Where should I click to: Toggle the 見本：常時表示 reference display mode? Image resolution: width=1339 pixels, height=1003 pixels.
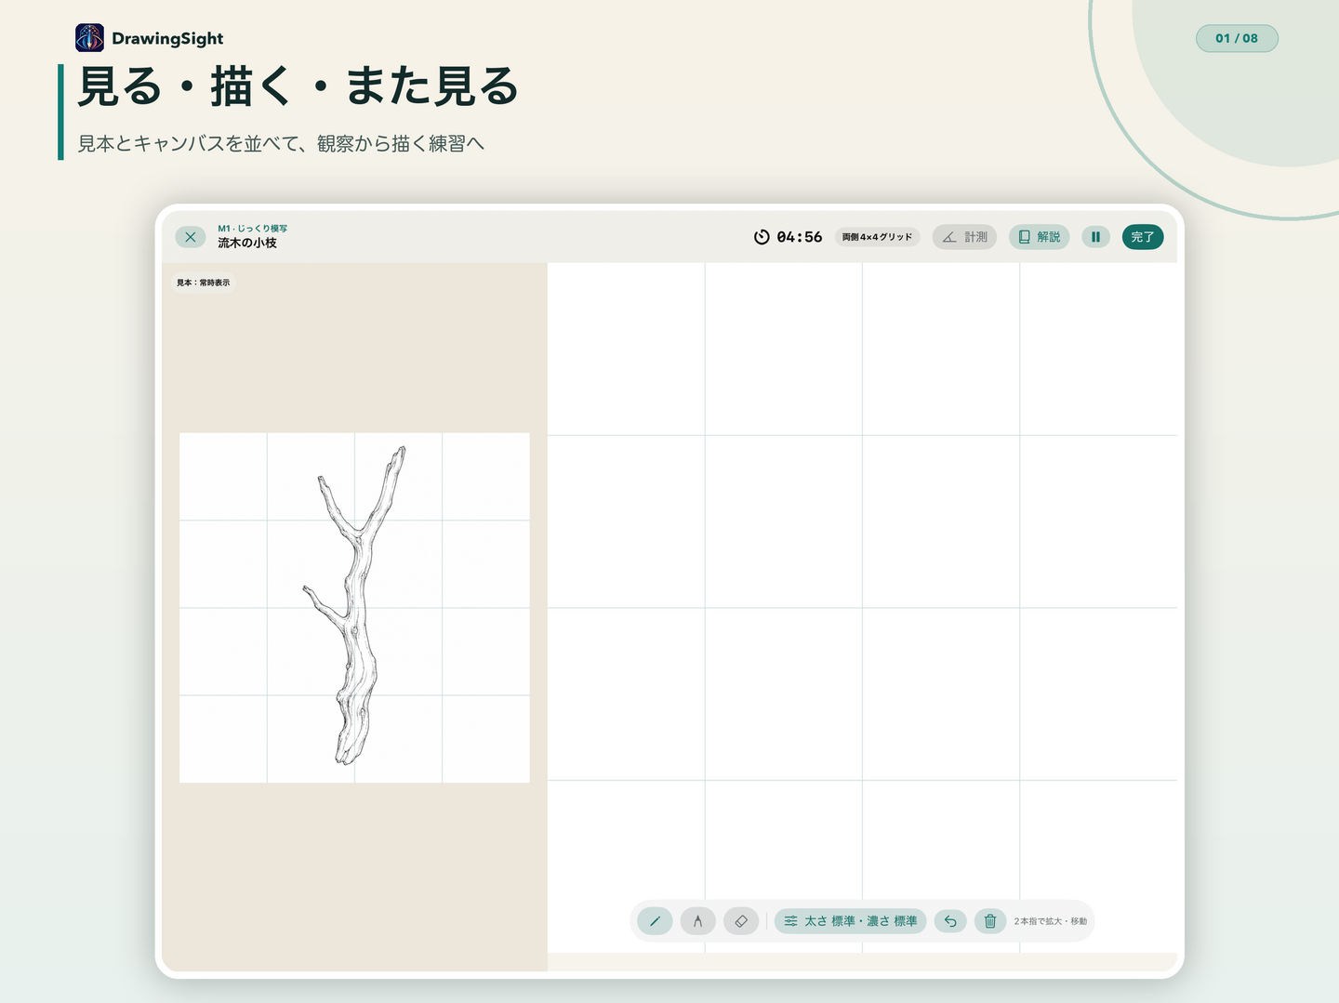204,283
